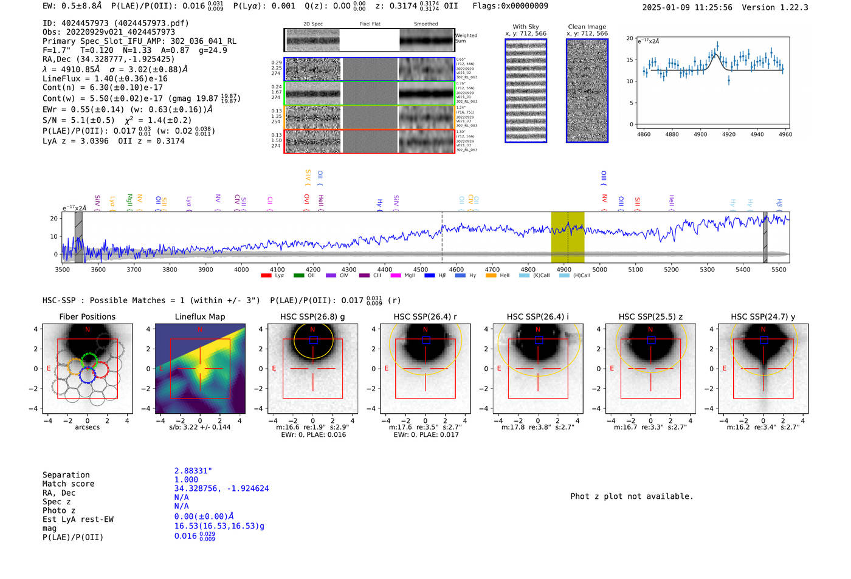Click the red Lyα legend swatch
This screenshot has height=579, width=851.
click(266, 275)
